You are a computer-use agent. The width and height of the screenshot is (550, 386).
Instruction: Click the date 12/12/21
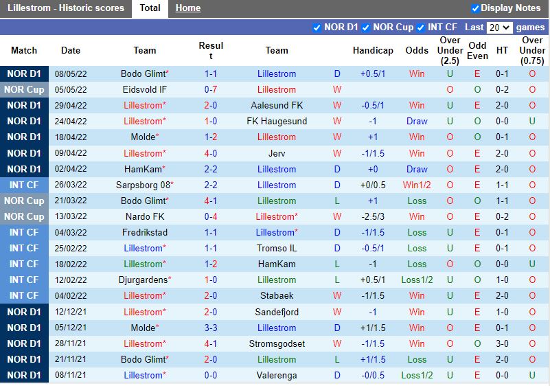[x=71, y=312]
